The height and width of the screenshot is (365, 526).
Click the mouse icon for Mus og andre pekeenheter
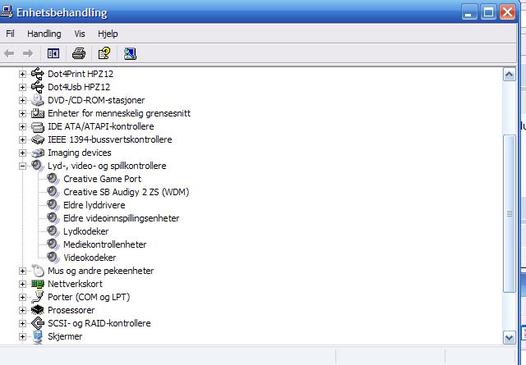coord(38,271)
